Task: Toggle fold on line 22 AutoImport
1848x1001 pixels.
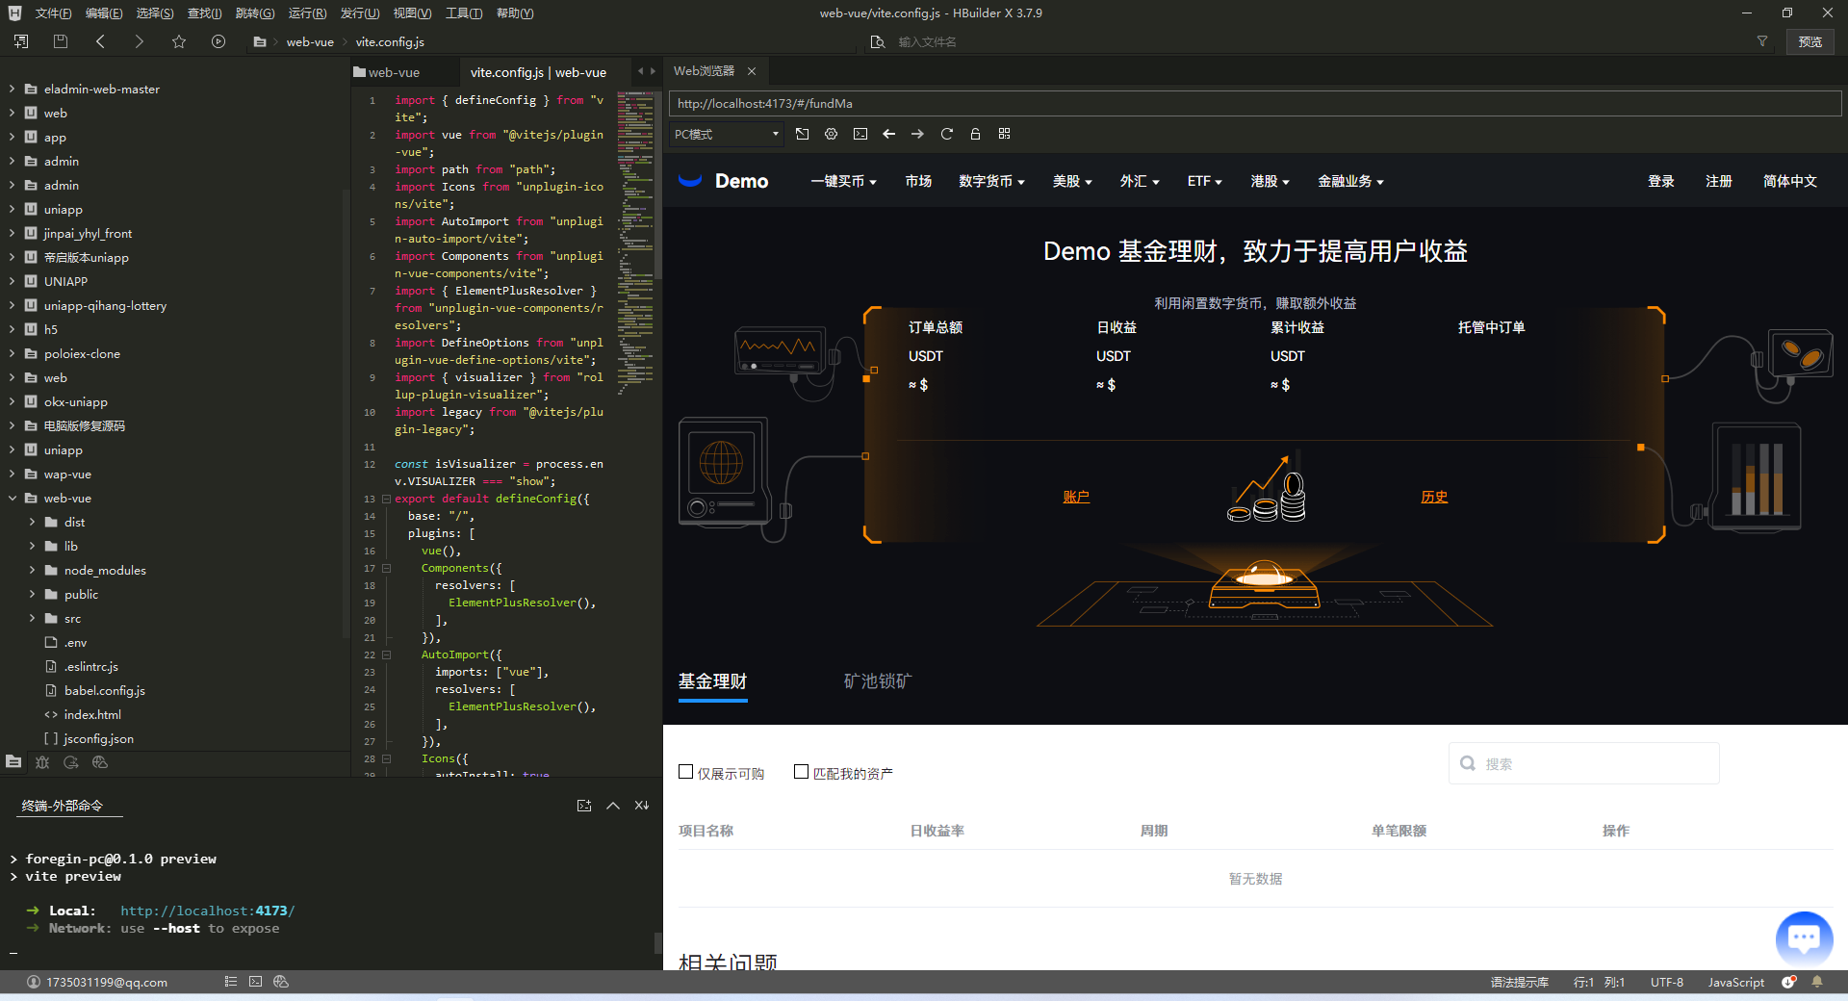Action: 386,654
